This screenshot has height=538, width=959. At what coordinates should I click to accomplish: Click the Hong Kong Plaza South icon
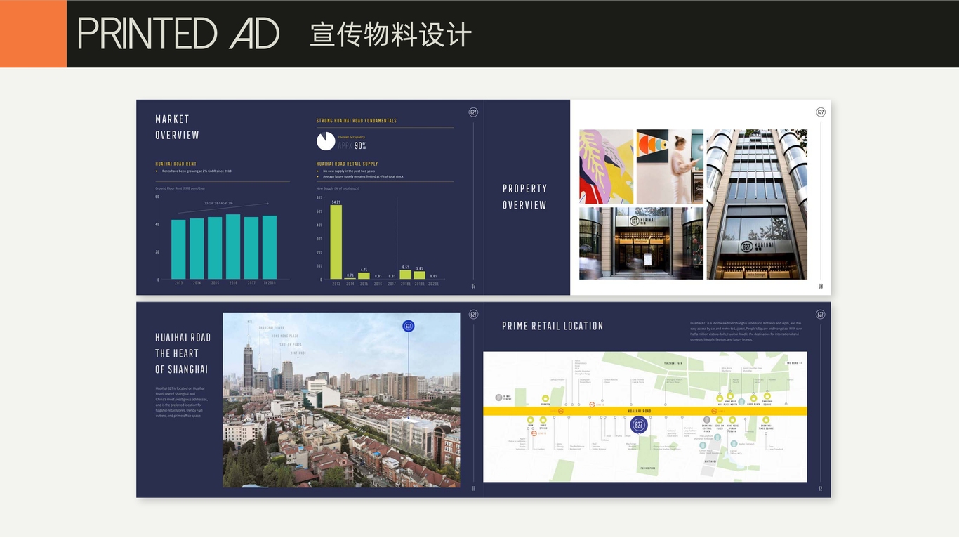732,420
